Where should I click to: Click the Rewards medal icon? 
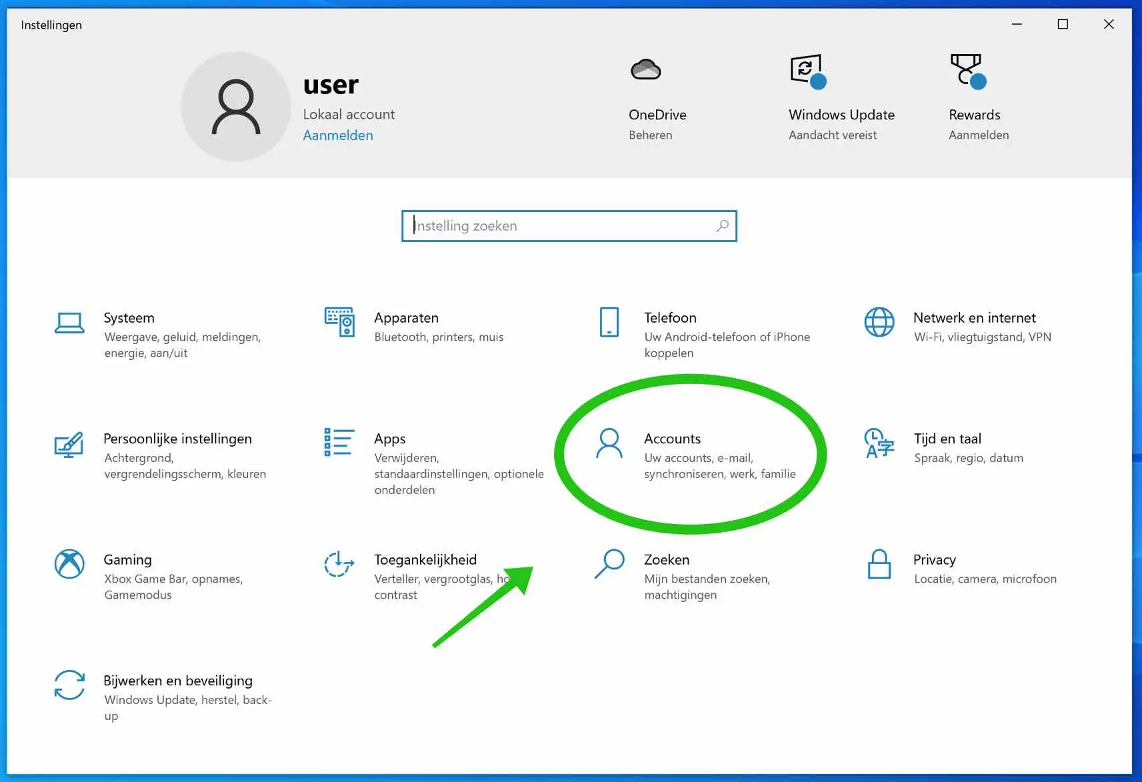pyautogui.click(x=968, y=71)
